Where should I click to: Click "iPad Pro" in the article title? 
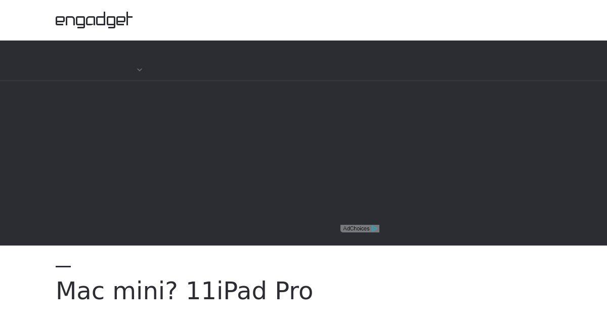point(265,291)
